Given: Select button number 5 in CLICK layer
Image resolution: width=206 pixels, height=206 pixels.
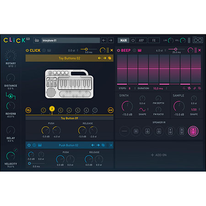Looking at the screenshot, I should coord(78,110).
